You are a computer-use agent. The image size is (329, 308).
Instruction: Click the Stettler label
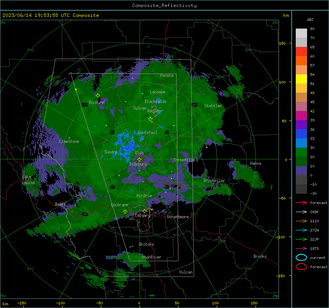(x=213, y=106)
